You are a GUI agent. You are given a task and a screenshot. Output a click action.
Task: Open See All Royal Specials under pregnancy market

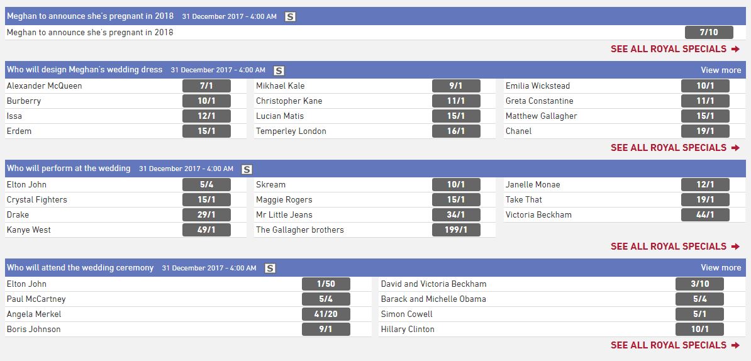coord(675,49)
